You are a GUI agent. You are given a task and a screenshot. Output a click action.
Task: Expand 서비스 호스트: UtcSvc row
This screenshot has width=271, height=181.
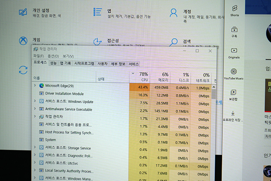pyautogui.click(x=35, y=162)
